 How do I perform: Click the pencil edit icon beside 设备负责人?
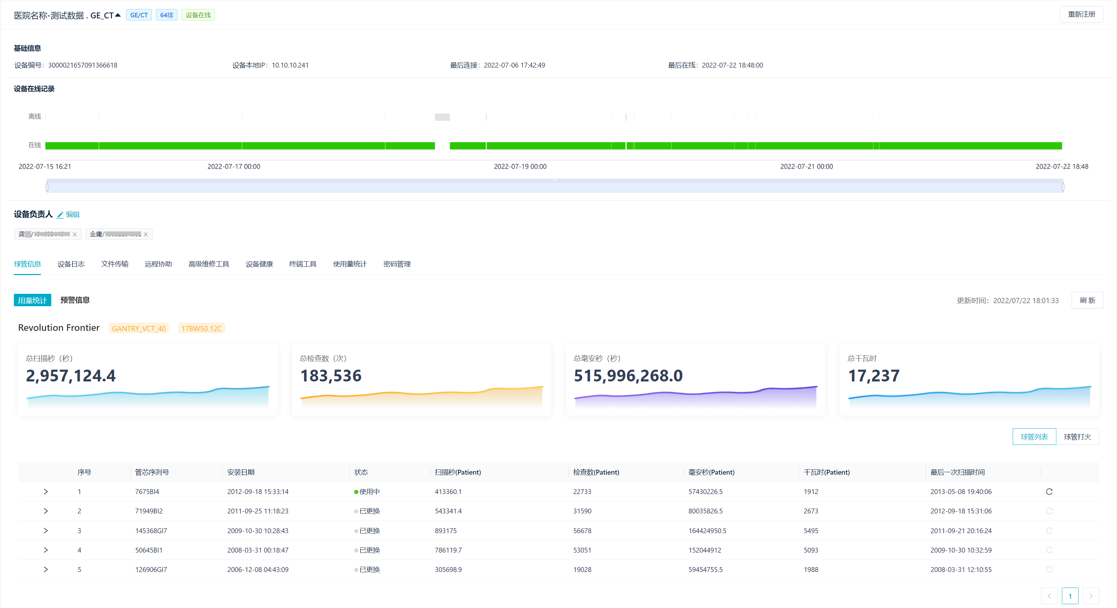pyautogui.click(x=60, y=214)
